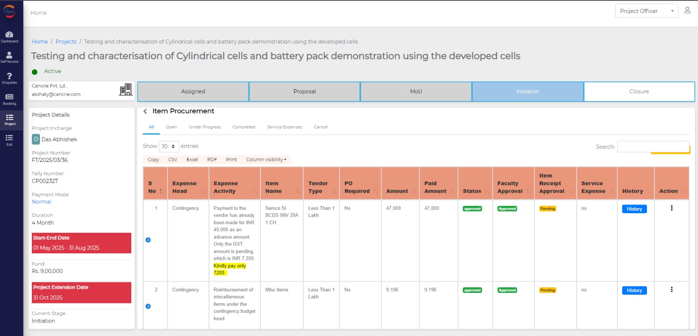Expand row 1 details plus icon
Screen dimensions: 698x336
click(148, 240)
